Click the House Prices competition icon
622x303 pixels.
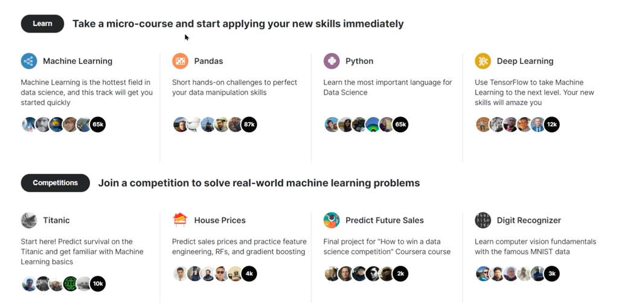[180, 220]
